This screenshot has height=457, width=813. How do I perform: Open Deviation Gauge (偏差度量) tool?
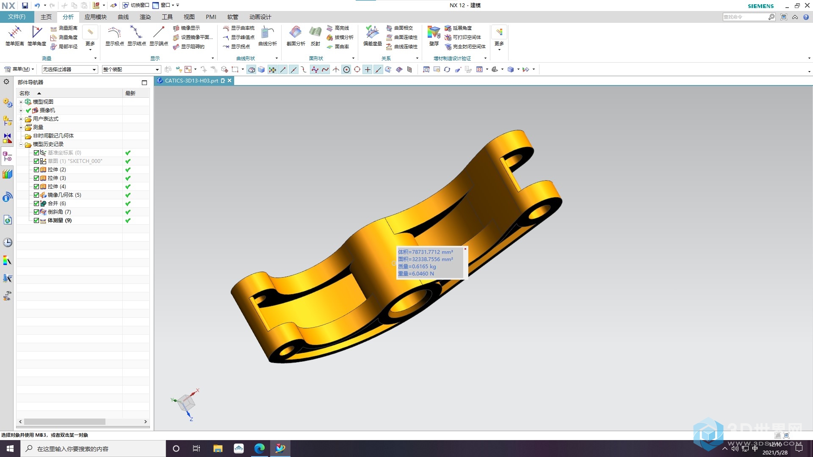[373, 36]
